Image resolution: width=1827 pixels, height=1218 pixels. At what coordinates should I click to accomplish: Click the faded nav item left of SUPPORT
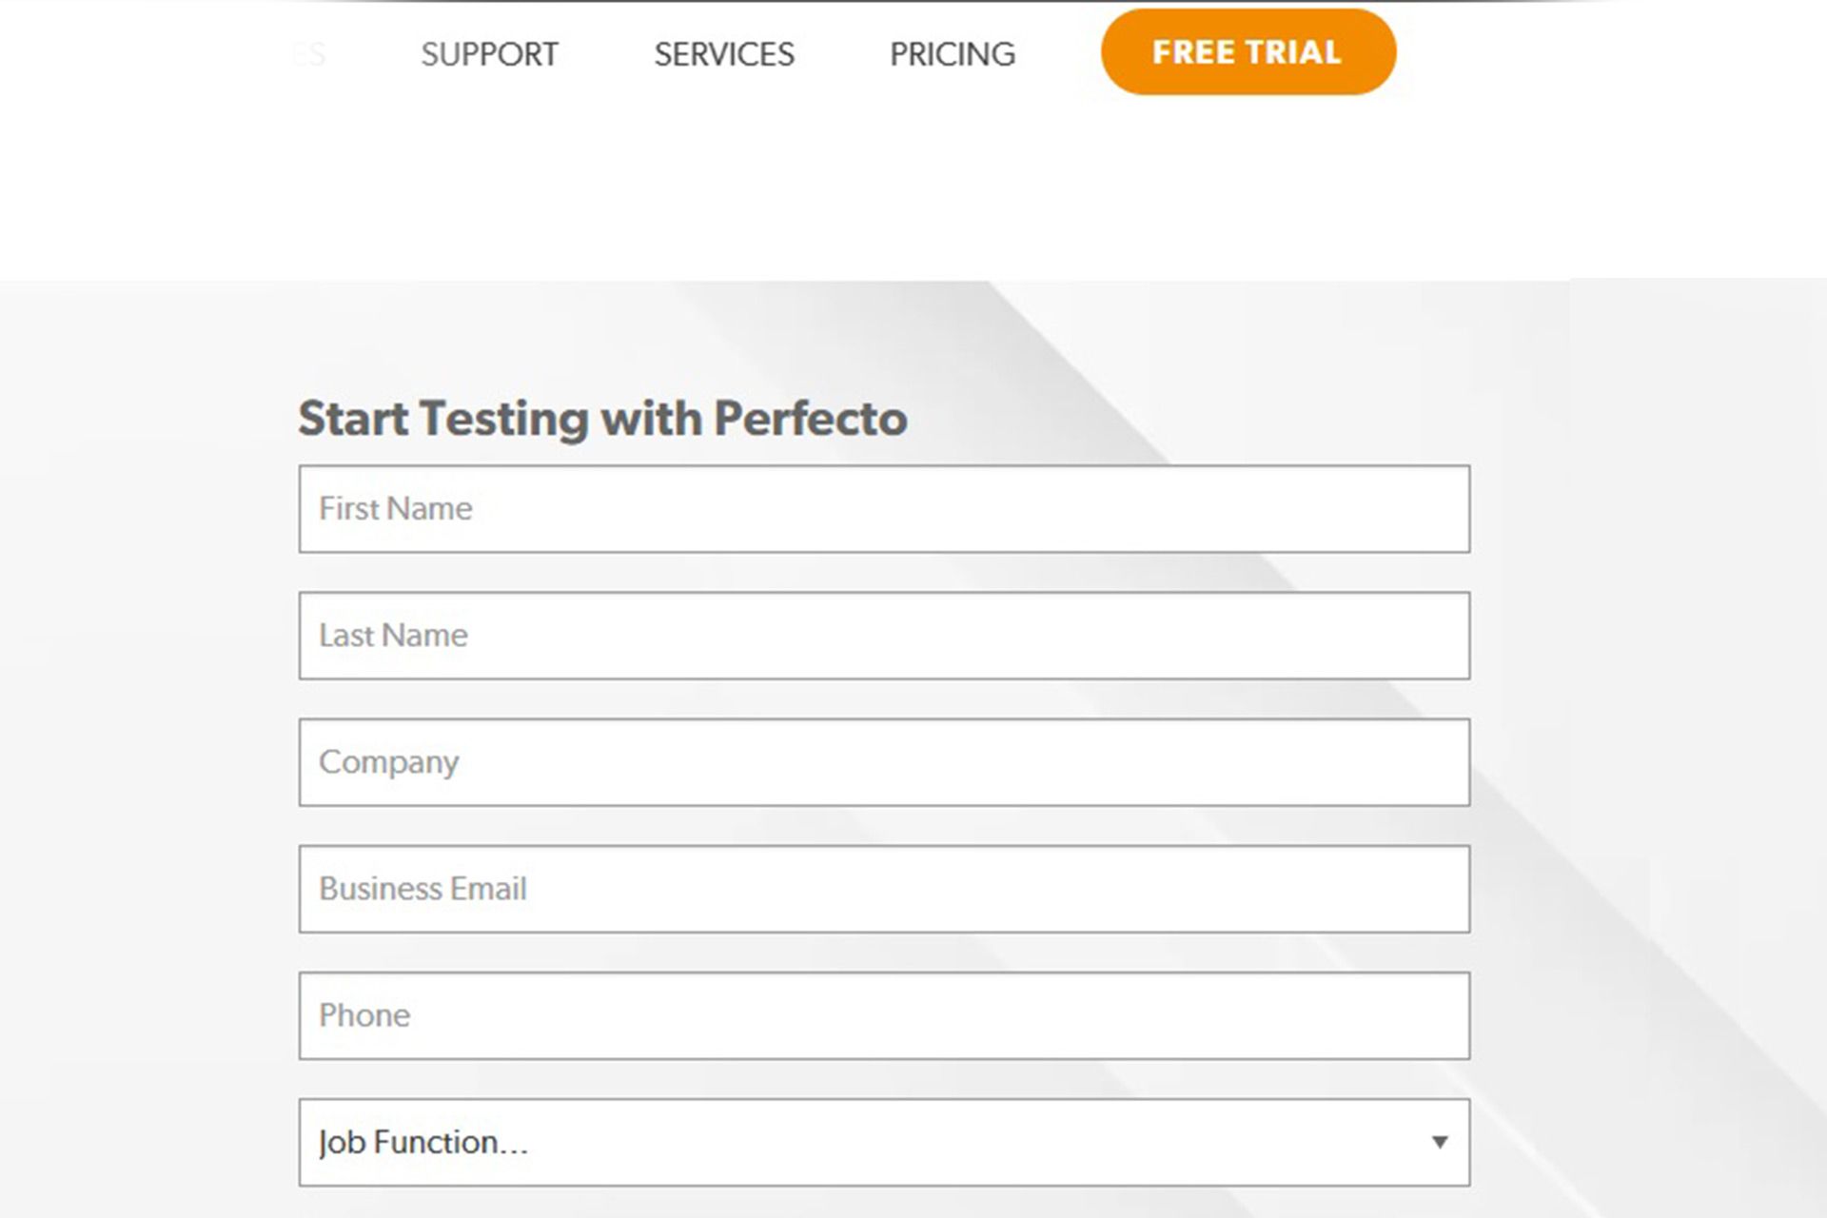[x=309, y=54]
